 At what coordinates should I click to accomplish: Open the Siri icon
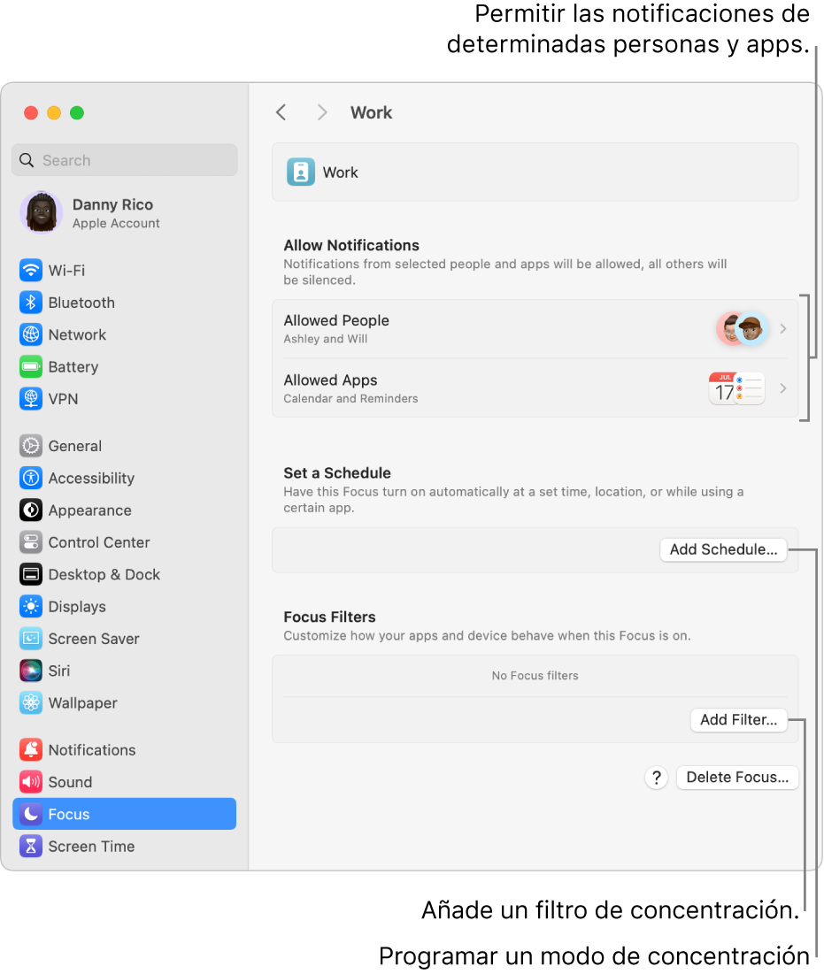pyautogui.click(x=30, y=671)
